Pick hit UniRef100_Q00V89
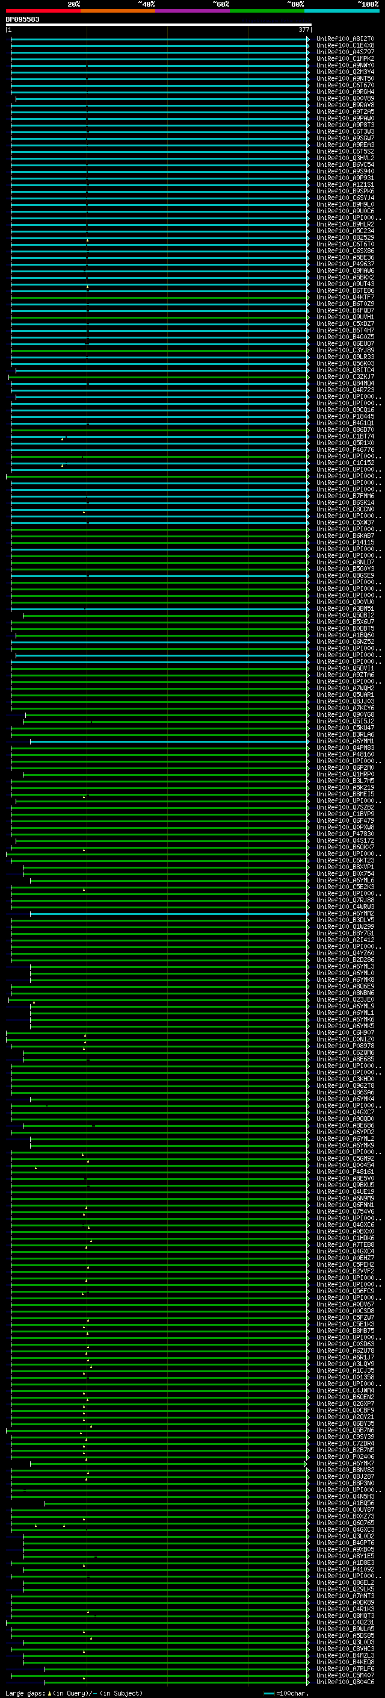385x1698 pixels. [345, 98]
